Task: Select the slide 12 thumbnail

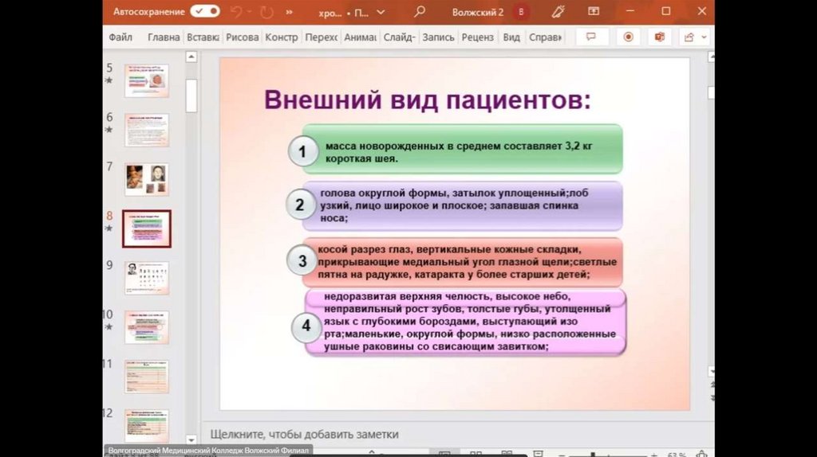Action: (147, 425)
